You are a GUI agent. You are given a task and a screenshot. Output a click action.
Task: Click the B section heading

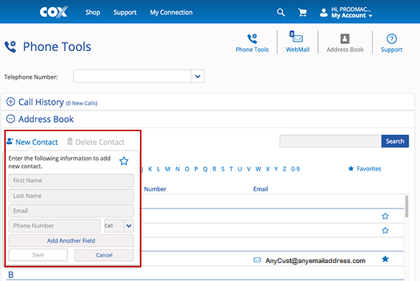[11, 275]
